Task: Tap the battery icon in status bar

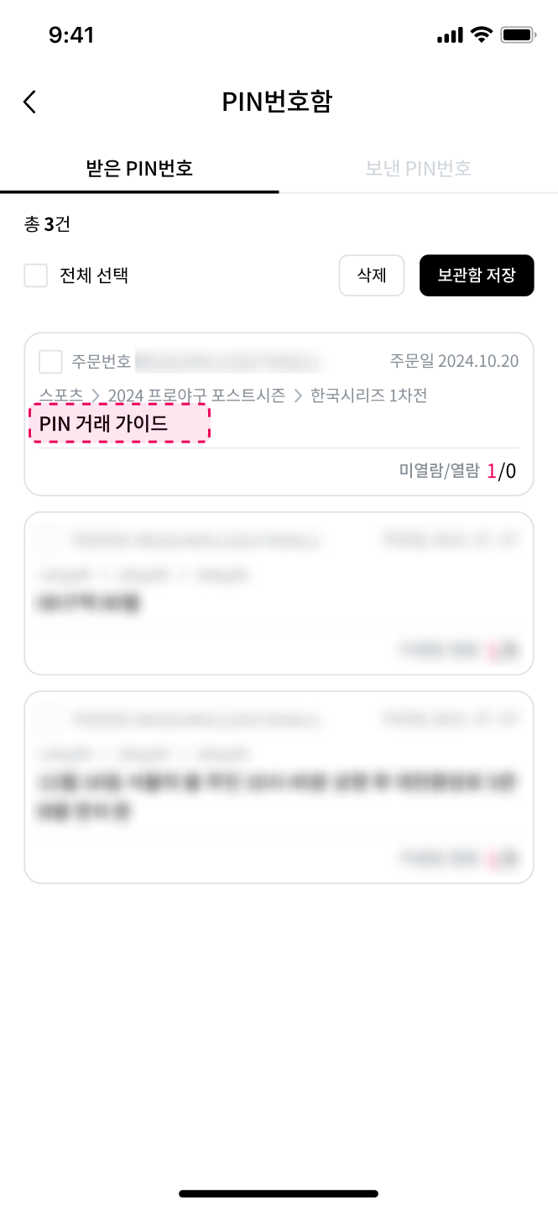Action: 519,35
